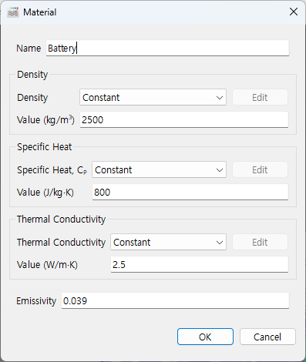306x362 pixels.
Task: Focus the thermal conductivity value field 2.5
Action: tap(200, 264)
